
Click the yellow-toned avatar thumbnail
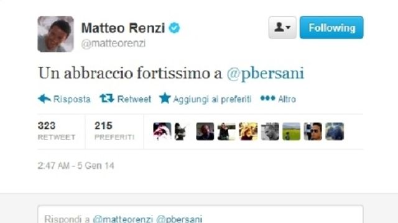(248, 131)
